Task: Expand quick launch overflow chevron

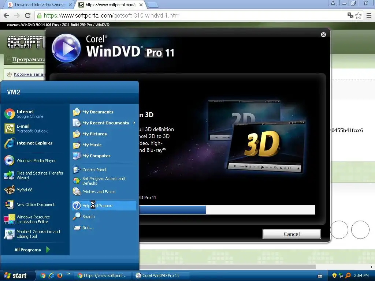Action: pos(68,274)
